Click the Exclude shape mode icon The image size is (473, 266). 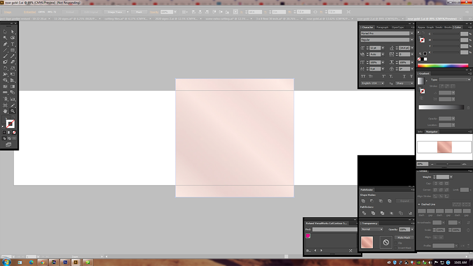(389, 201)
